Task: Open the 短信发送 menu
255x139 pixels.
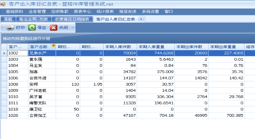Action: click(127, 12)
